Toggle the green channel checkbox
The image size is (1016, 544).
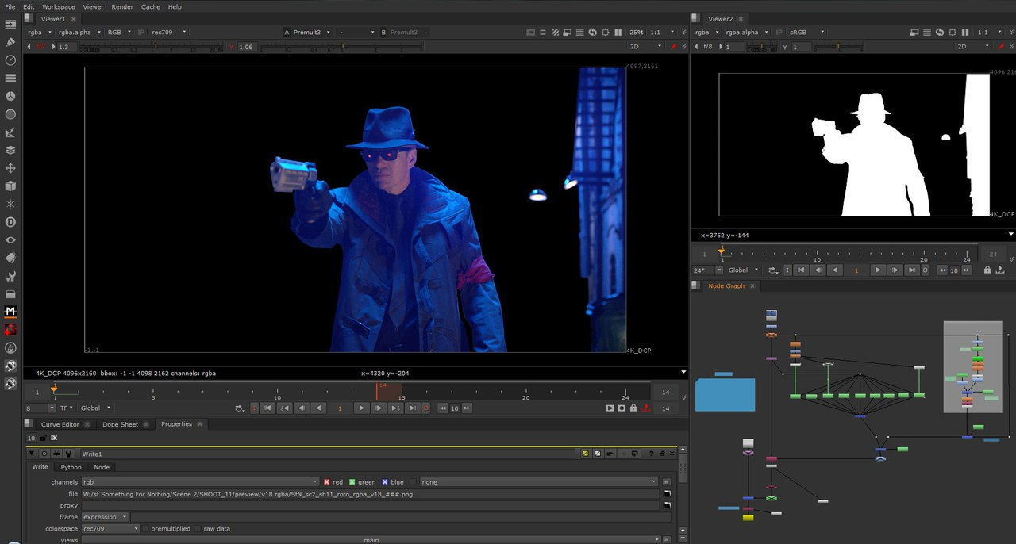(x=353, y=482)
